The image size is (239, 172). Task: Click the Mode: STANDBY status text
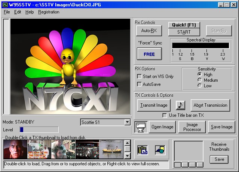[x=18, y=122]
